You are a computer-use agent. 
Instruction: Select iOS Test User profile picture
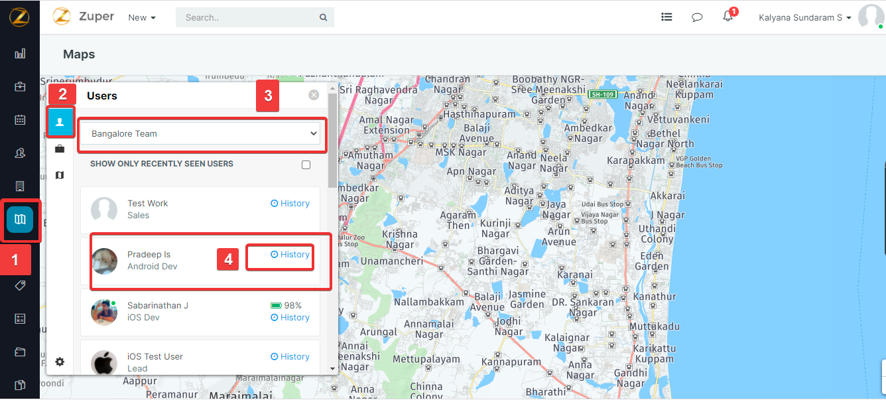point(104,362)
